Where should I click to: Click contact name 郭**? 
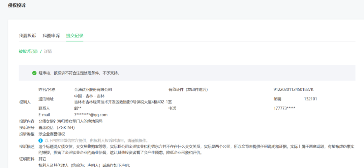tap(78, 108)
